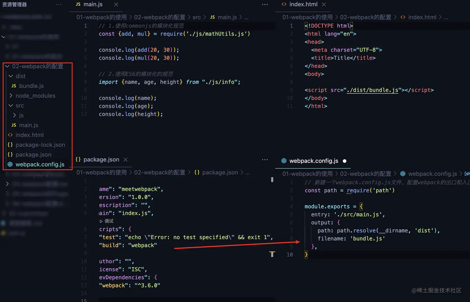Click the <title>Title</title> line
Image resolution: width=470 pixels, height=302 pixels.
[x=343, y=58]
